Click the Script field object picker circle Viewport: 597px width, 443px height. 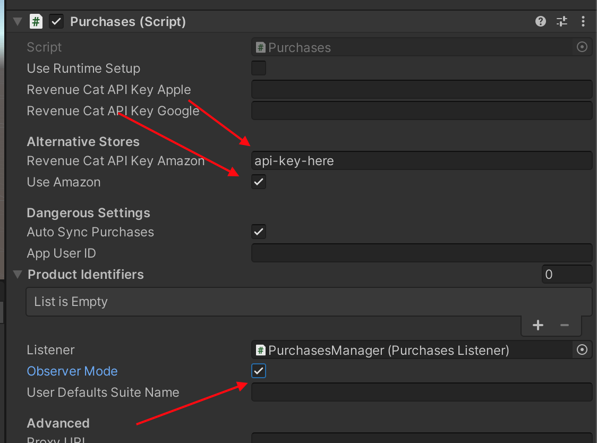pos(582,47)
